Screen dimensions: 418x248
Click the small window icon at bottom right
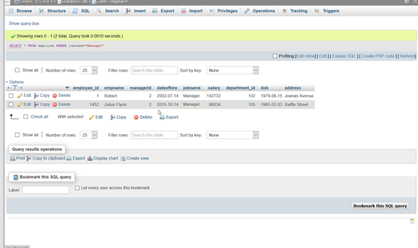pos(413,221)
